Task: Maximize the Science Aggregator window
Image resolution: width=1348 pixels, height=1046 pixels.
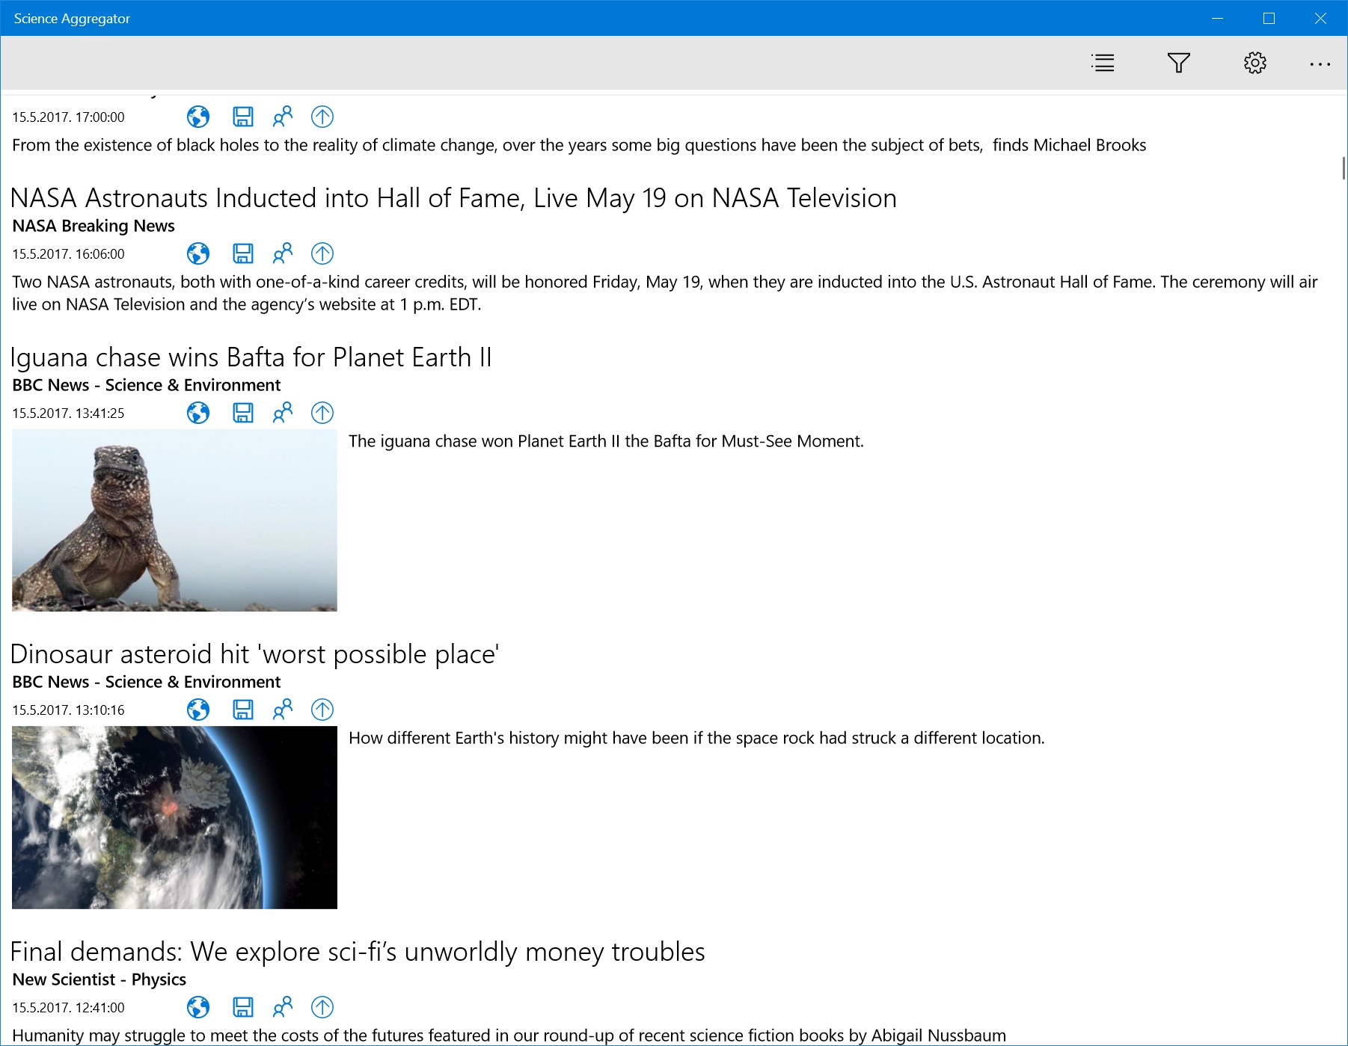Action: click(x=1269, y=19)
